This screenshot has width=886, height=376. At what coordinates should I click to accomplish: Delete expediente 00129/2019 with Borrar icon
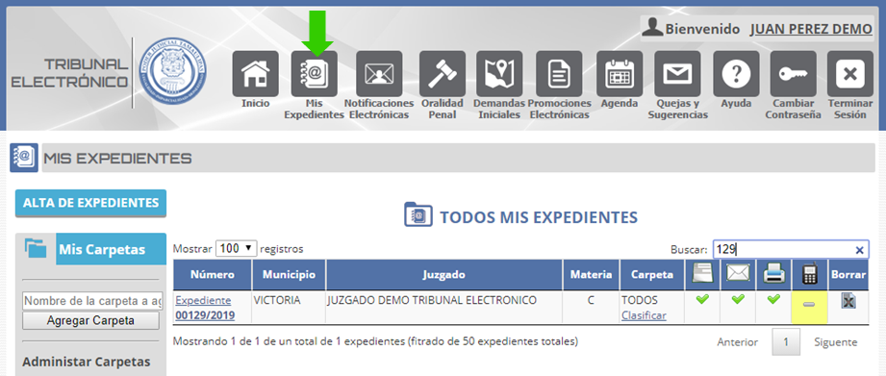pos(848,301)
